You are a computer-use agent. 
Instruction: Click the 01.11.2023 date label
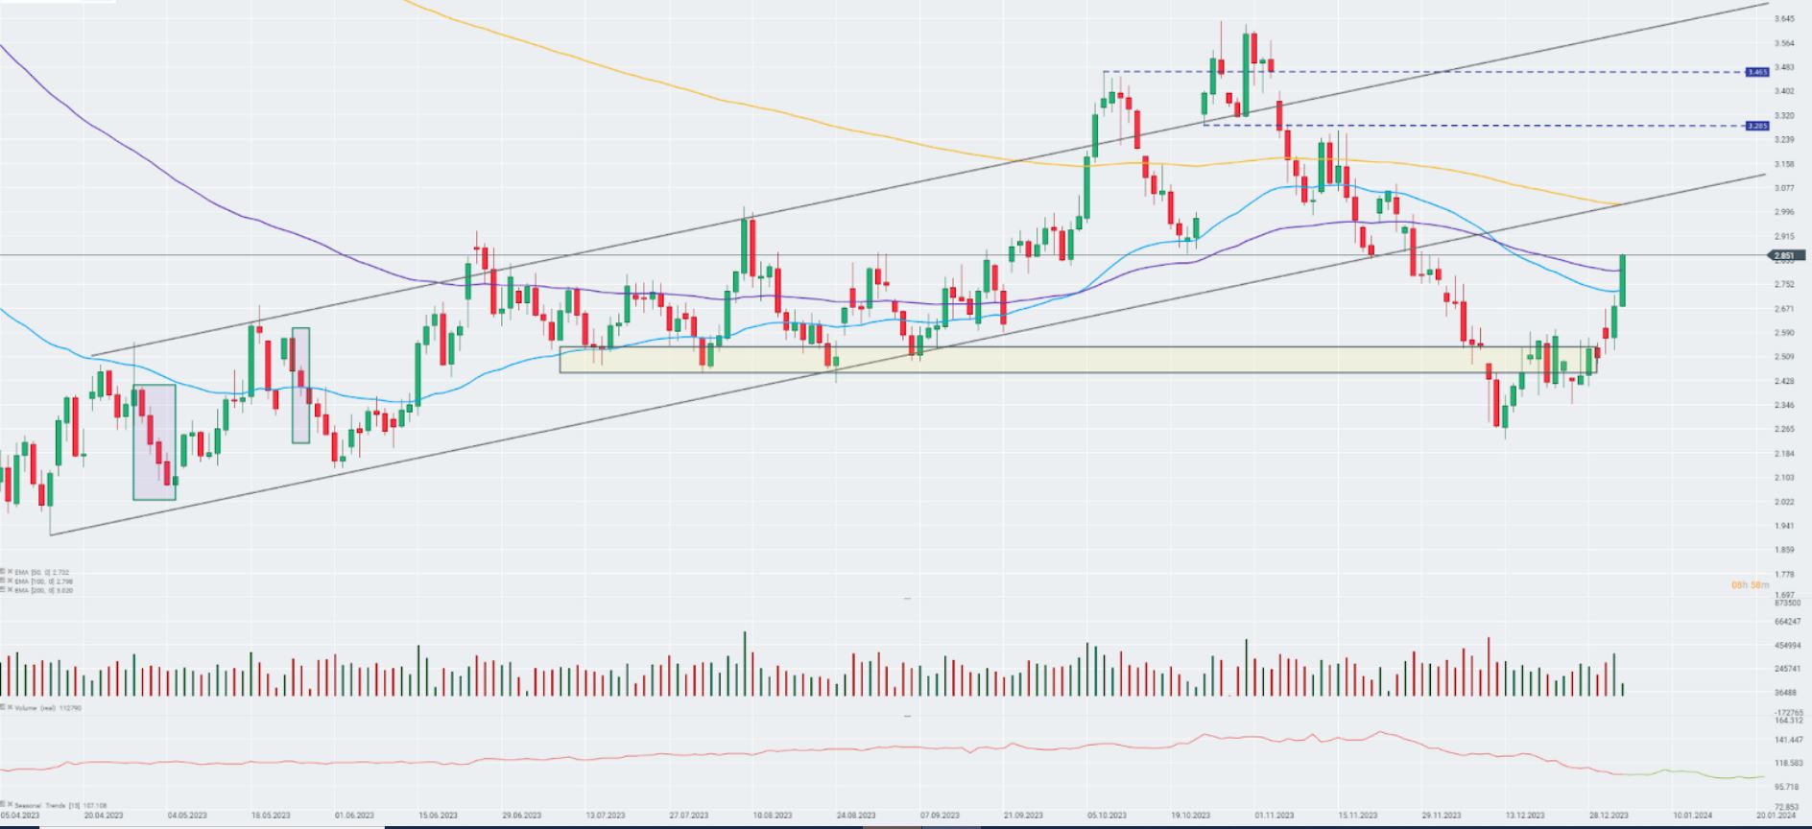(x=1274, y=816)
